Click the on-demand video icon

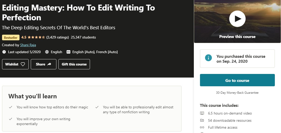[x=202, y=113]
